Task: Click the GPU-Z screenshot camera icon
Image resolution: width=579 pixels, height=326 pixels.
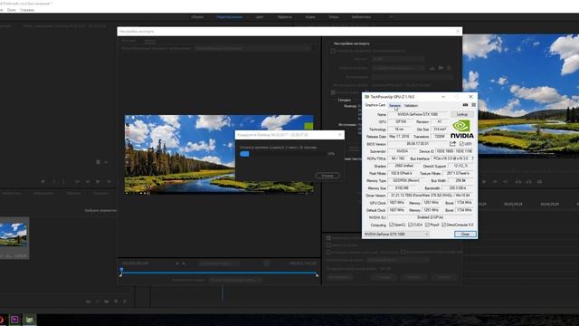Action: point(465,105)
